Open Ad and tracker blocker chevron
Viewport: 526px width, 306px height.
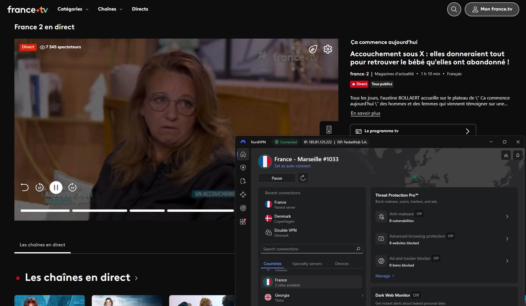[507, 261]
